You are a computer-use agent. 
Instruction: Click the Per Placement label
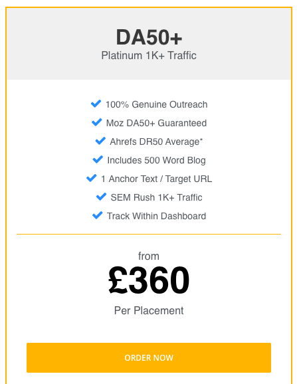point(149,310)
